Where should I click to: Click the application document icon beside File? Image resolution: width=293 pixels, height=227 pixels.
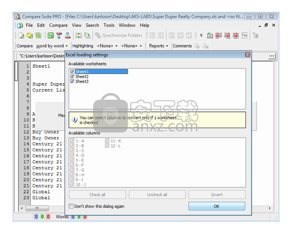point(20,25)
